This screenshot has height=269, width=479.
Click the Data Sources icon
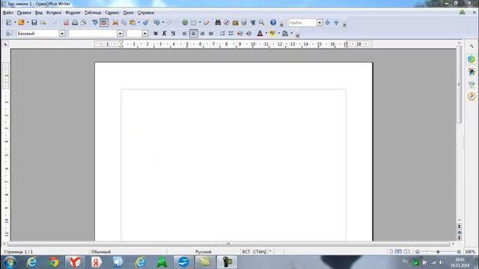pos(244,22)
